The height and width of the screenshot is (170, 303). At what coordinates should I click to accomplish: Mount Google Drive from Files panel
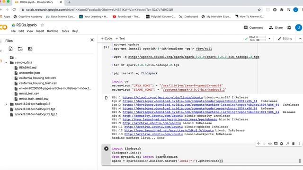pyautogui.click(x=30, y=49)
